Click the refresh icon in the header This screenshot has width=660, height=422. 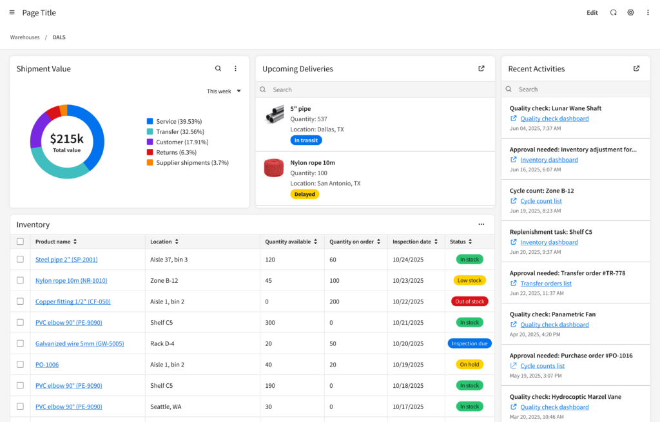[x=613, y=13]
